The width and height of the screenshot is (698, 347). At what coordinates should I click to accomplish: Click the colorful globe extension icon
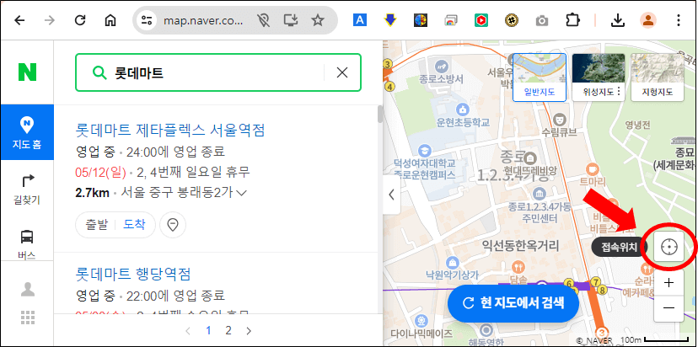coord(420,20)
